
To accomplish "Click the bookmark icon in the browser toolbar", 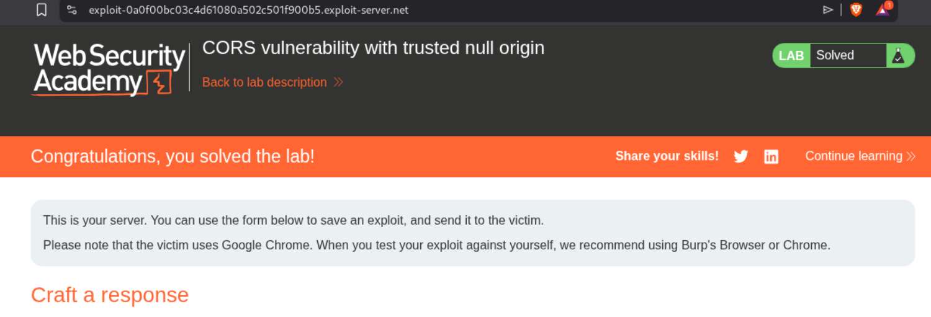I will point(42,10).
